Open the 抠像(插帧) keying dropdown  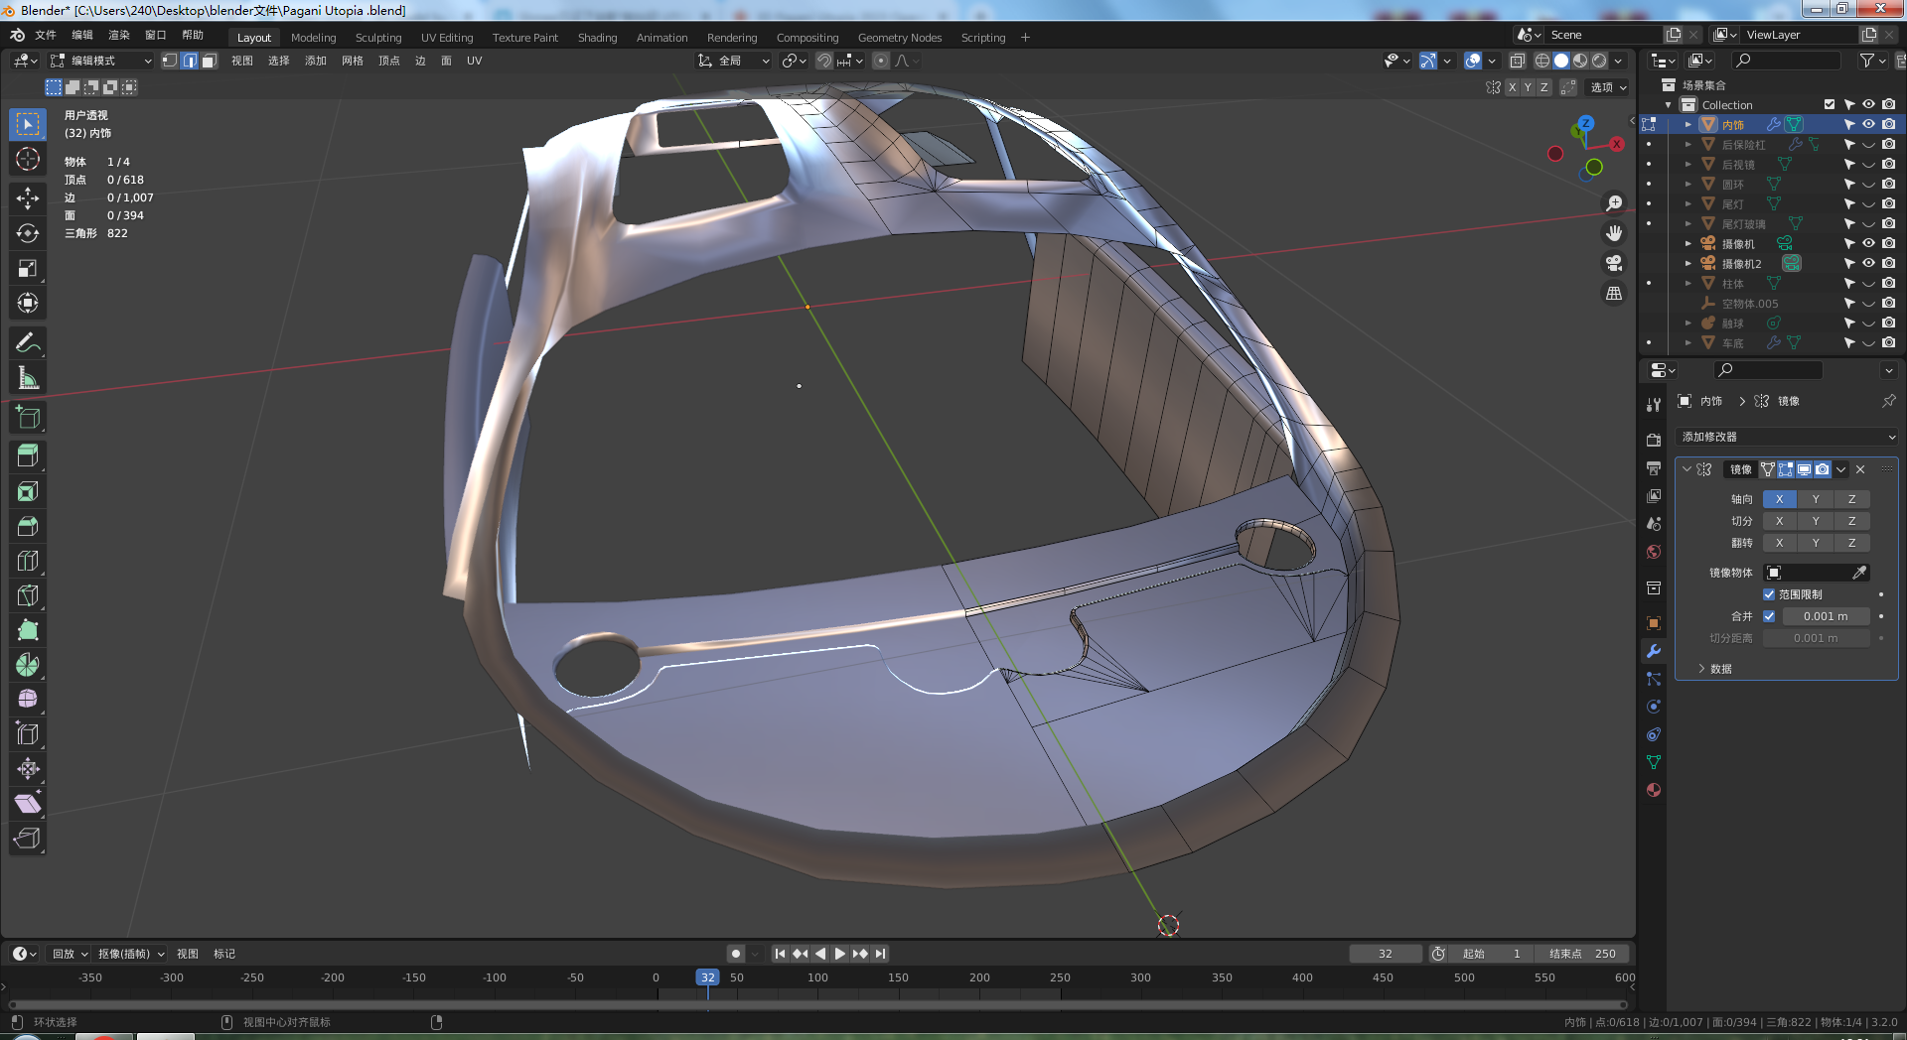point(131,954)
